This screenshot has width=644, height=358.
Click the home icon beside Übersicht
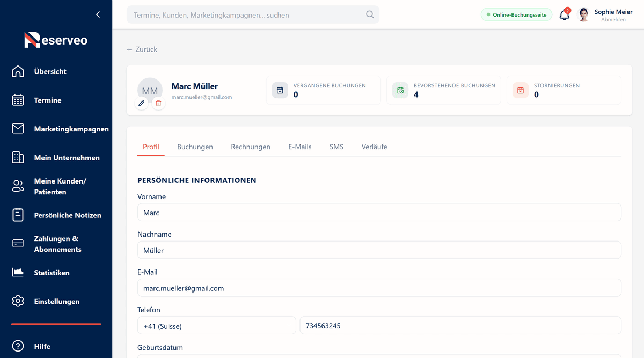pyautogui.click(x=18, y=71)
